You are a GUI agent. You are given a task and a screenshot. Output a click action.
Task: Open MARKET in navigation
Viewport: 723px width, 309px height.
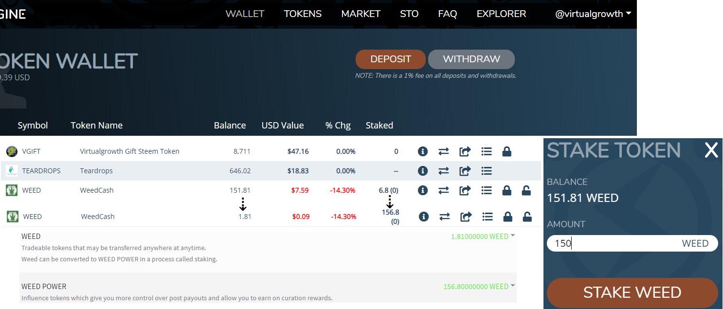361,14
